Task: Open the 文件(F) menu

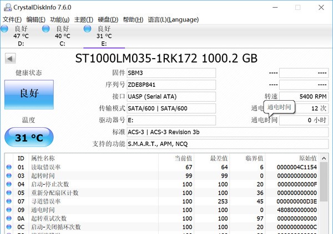Action: coord(12,20)
